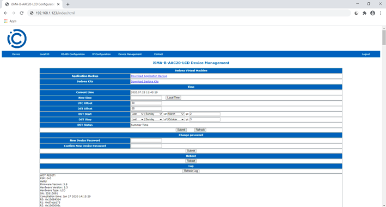This screenshot has height=207, width=386.
Task: Open the Chrome profile avatar
Action: [373, 13]
